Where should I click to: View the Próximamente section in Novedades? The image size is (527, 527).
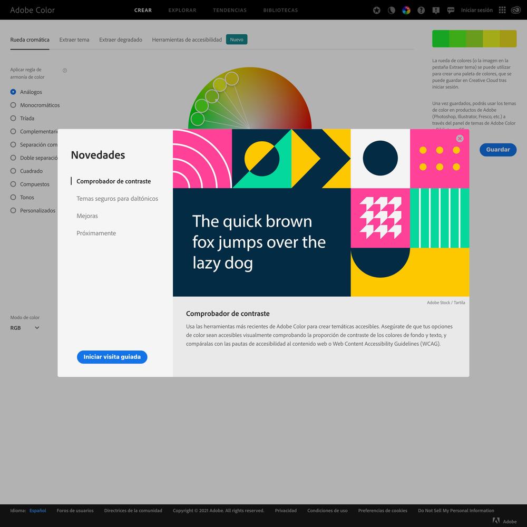pos(96,233)
